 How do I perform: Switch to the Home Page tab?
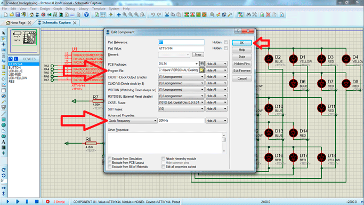click(18, 22)
